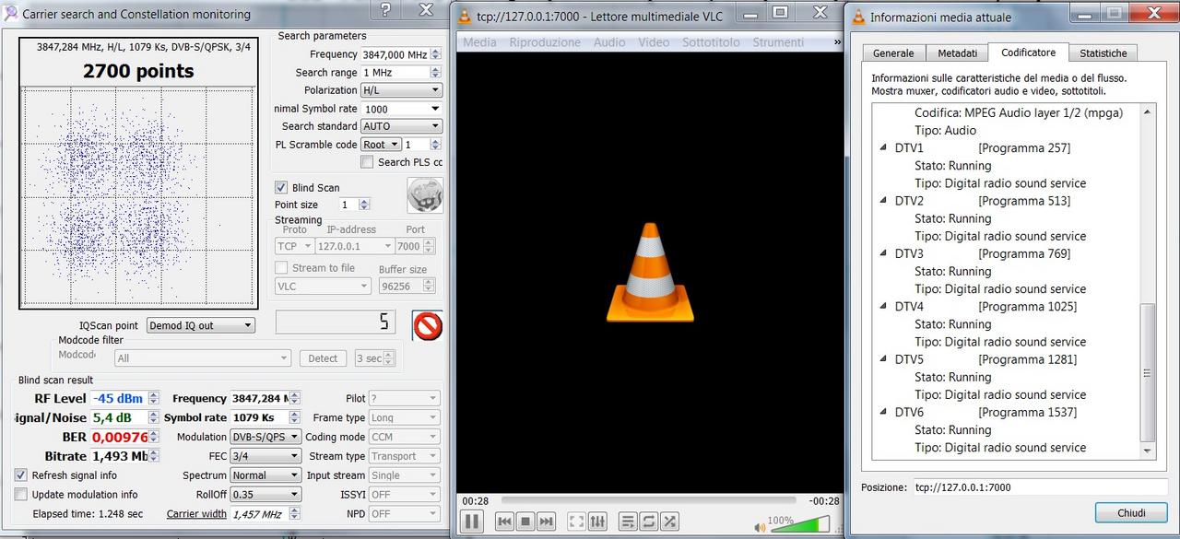Viewport: 1180px width, 539px height.
Task: Adjust the VLC volume slider
Action: click(x=798, y=525)
